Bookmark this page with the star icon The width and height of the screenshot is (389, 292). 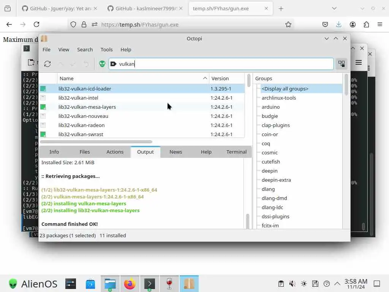pyautogui.click(x=288, y=24)
